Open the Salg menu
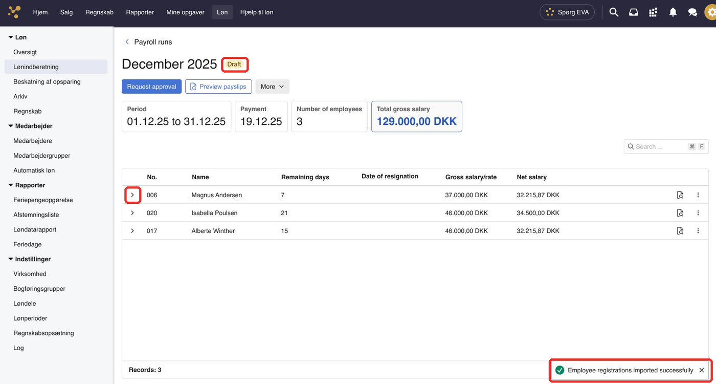Viewport: 716px width, 384px height. [66, 12]
